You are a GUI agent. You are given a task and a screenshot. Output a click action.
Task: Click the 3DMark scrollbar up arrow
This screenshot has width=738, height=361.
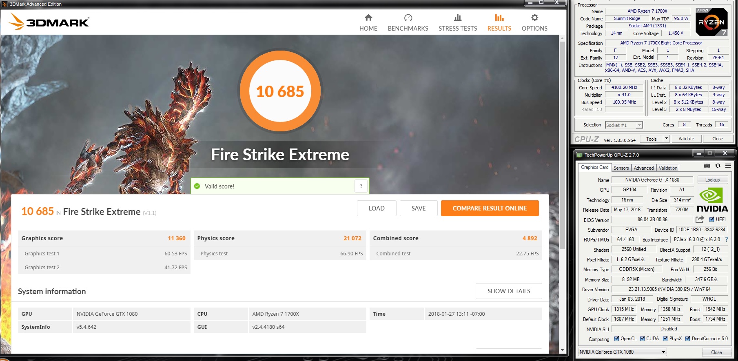[x=562, y=38]
